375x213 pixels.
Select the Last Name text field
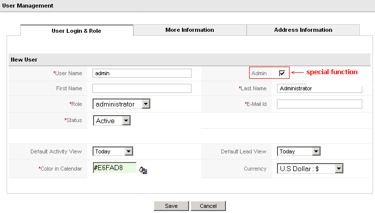319,88
